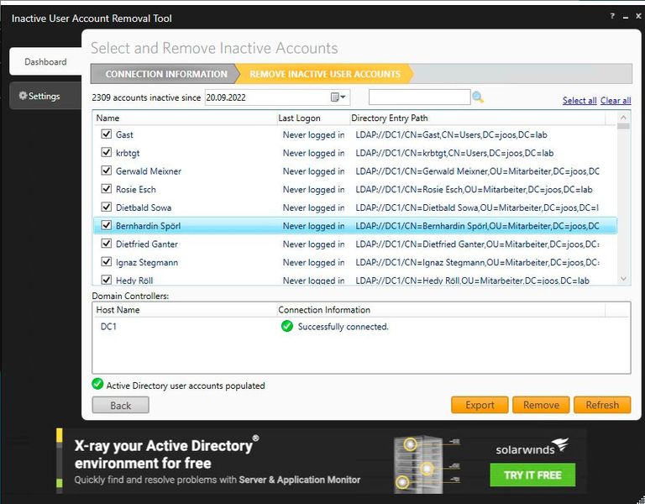Viewport: 645px width, 504px height.
Task: Select the krbtgt account name
Action: [x=128, y=153]
